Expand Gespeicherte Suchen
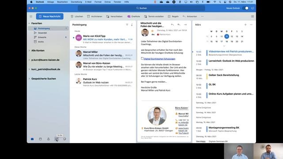 (x=29, y=79)
